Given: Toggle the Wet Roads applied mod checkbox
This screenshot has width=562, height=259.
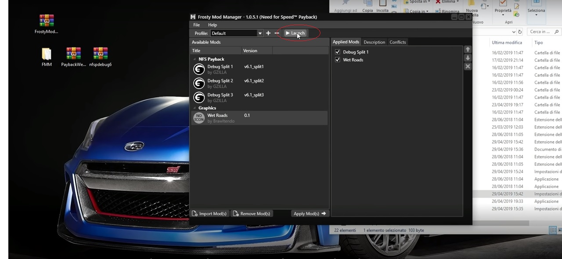Looking at the screenshot, I should click(338, 60).
